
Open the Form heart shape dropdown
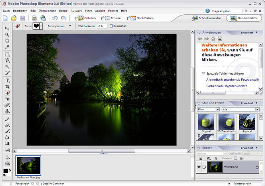pyautogui.click(x=41, y=26)
